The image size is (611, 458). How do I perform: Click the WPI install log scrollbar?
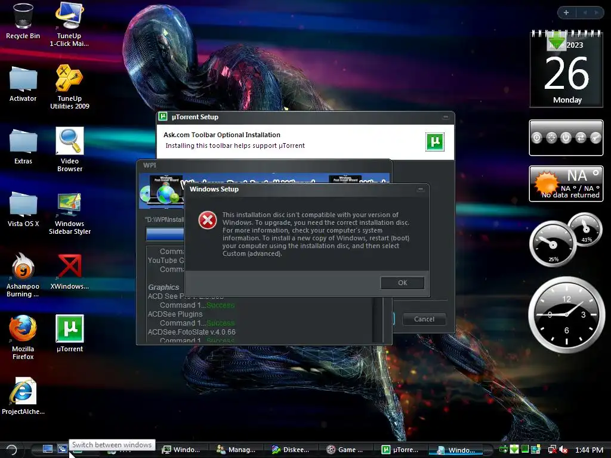(377, 320)
